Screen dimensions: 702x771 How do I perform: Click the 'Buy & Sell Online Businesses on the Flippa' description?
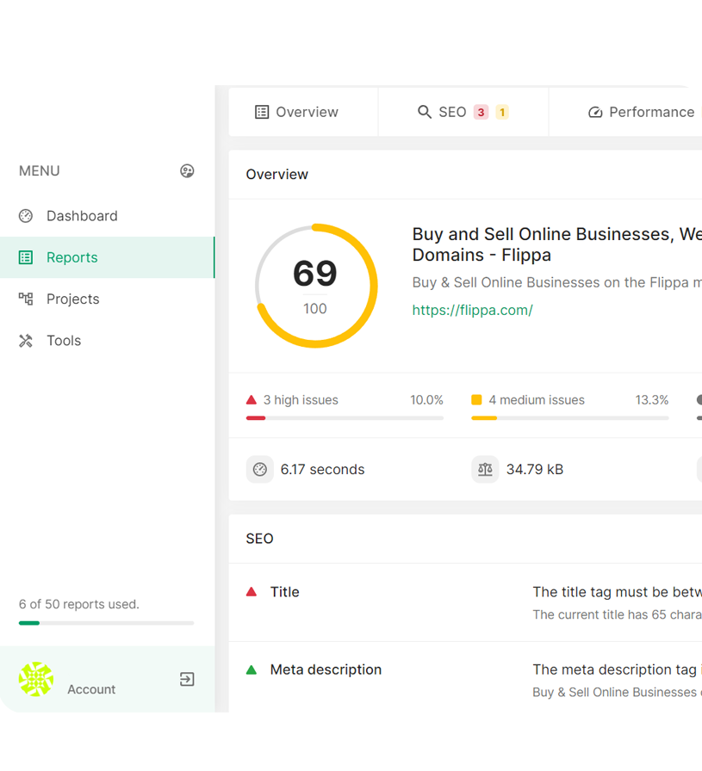[x=557, y=283]
